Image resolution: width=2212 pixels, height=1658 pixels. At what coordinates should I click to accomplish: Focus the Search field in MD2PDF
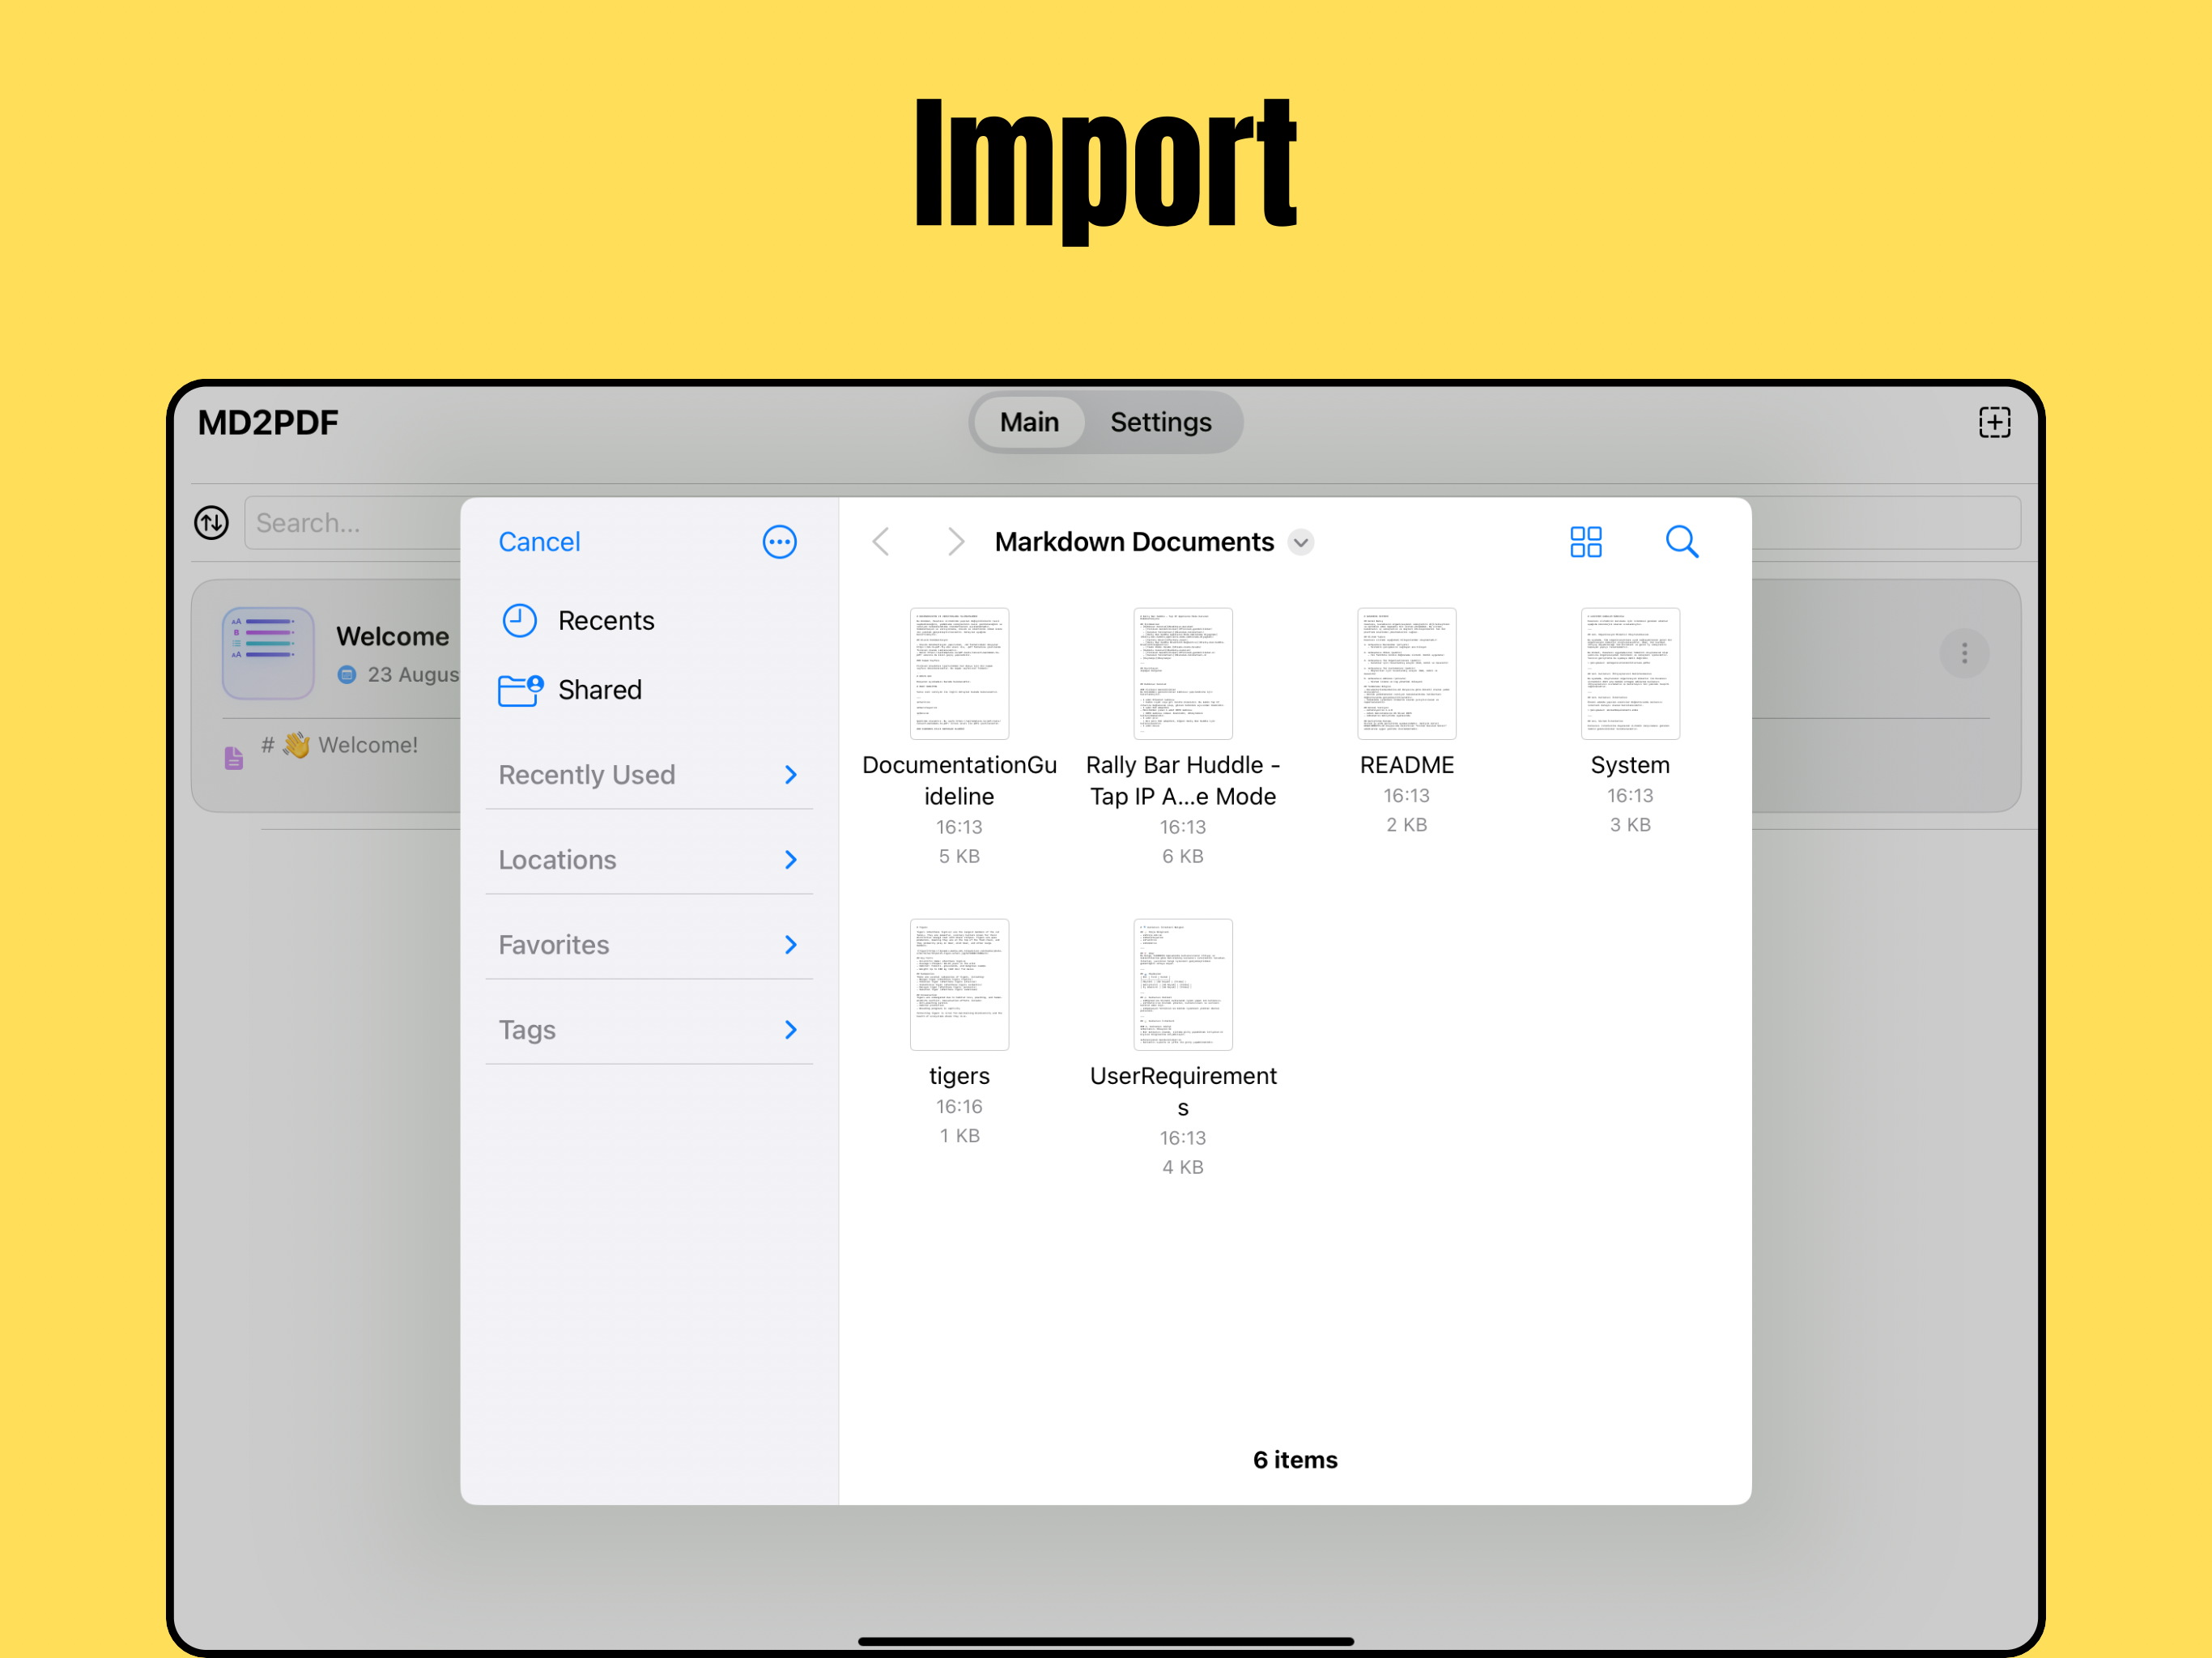[352, 522]
